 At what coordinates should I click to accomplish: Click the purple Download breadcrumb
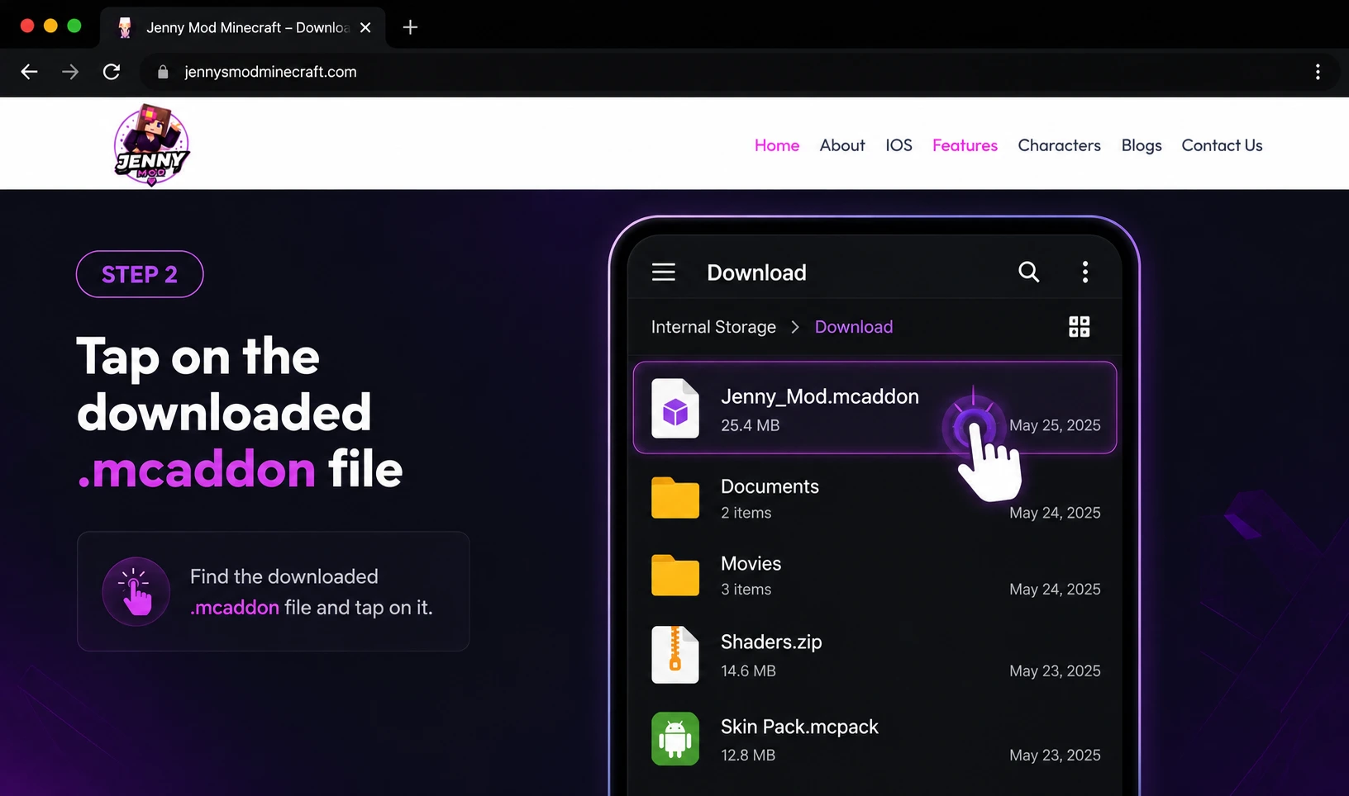tap(854, 327)
